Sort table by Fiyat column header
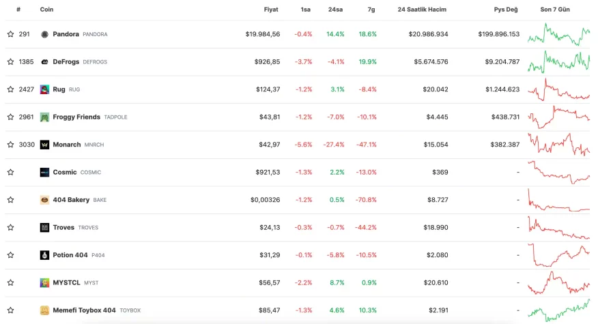Viewport: 598px width, 324px height. point(270,10)
